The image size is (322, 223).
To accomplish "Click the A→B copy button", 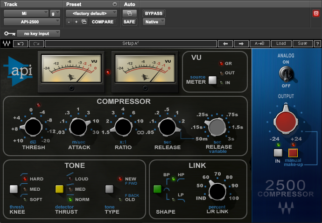I will click(x=259, y=43).
